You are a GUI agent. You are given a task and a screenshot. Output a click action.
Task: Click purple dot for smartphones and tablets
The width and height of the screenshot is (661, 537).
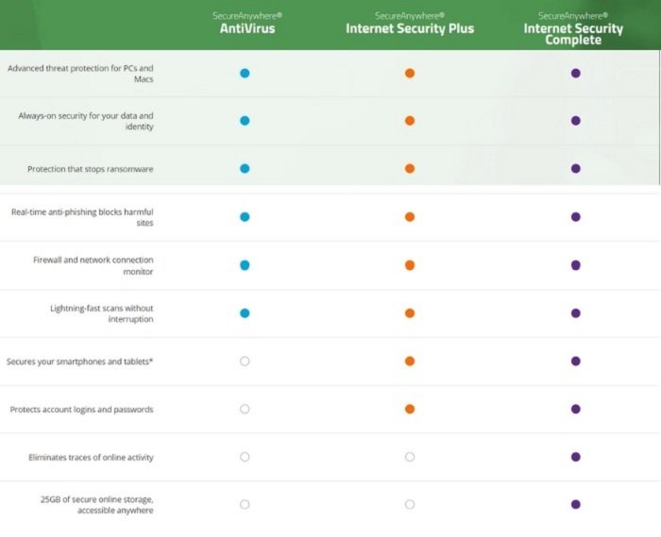[576, 361]
